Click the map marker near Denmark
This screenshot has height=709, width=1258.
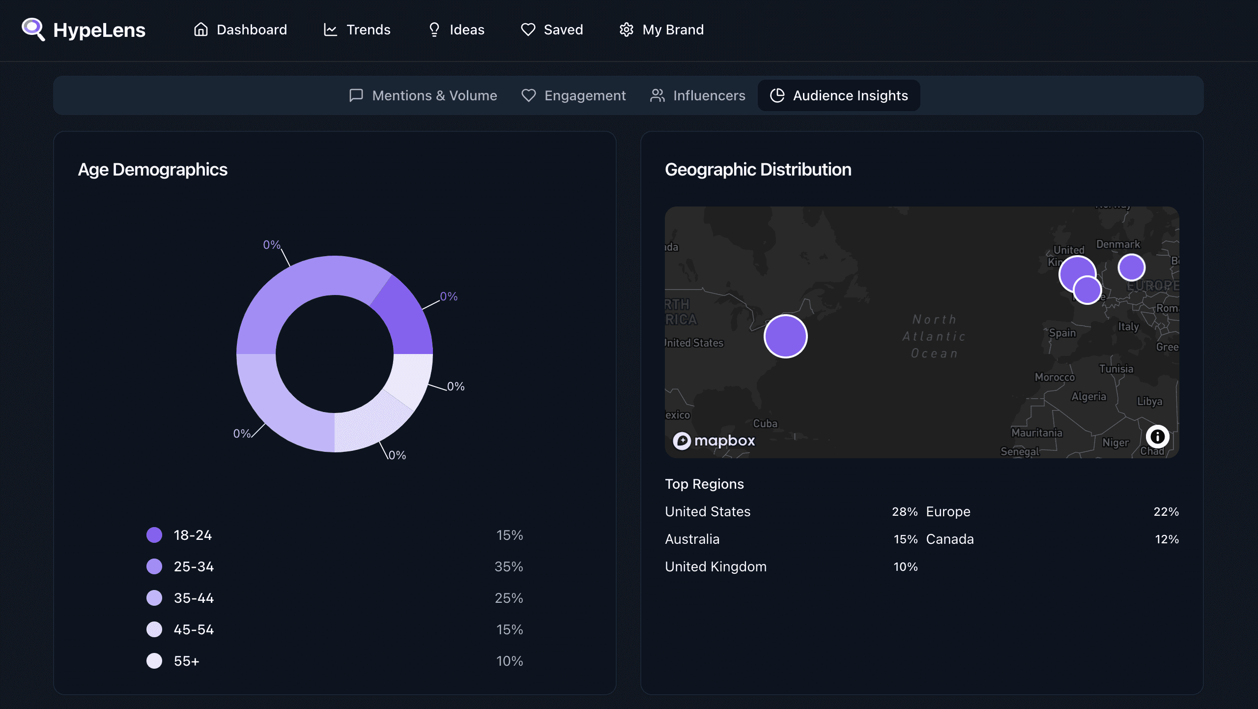(1132, 267)
